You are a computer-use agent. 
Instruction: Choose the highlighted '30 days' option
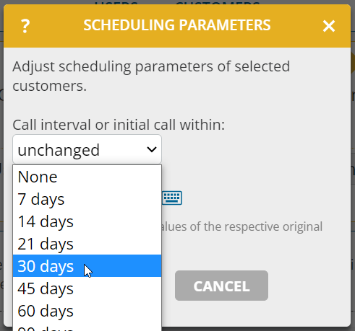pyautogui.click(x=87, y=266)
